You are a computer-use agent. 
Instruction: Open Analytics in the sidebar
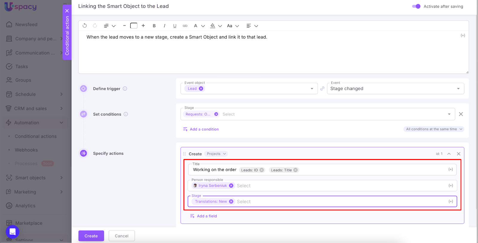click(x=25, y=206)
